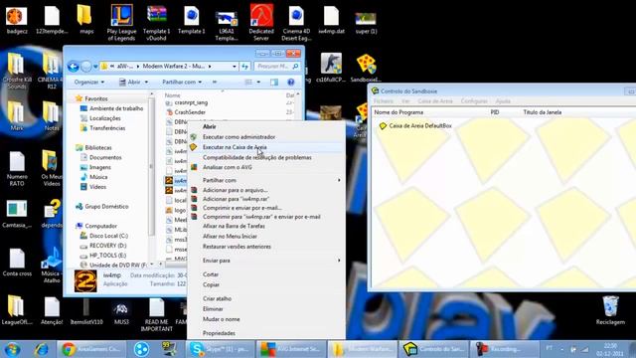Select 'iw4mp.dat' file on desktop
Image resolution: width=636 pixels, height=358 pixels.
point(331,19)
